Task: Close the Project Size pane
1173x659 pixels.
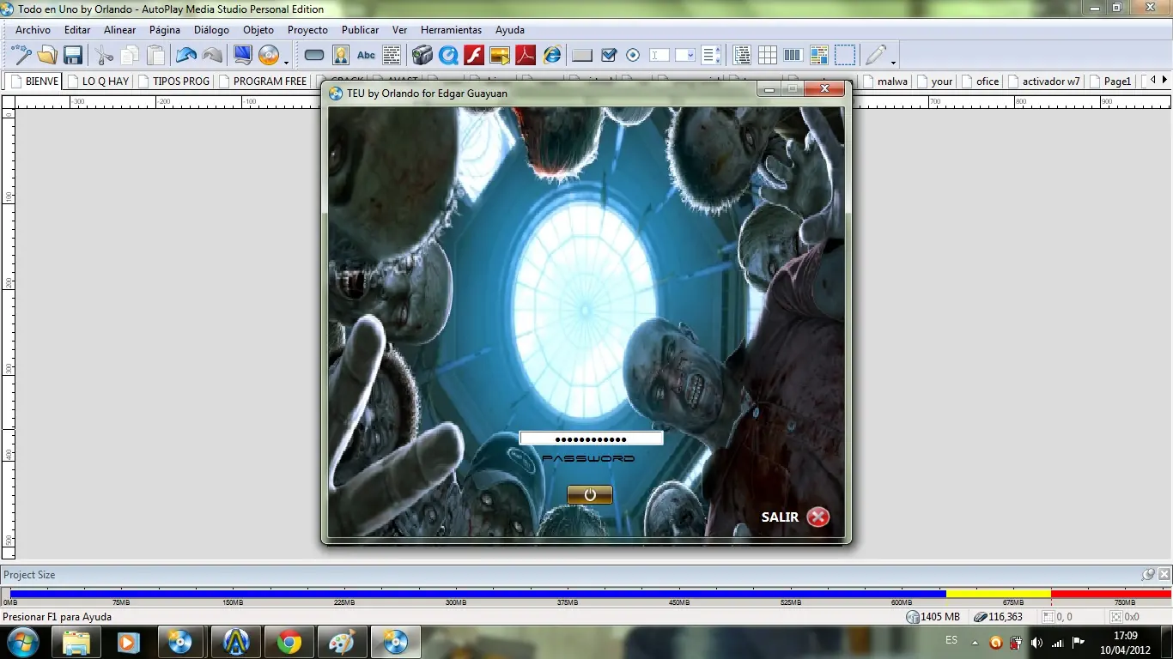Action: [x=1164, y=575]
